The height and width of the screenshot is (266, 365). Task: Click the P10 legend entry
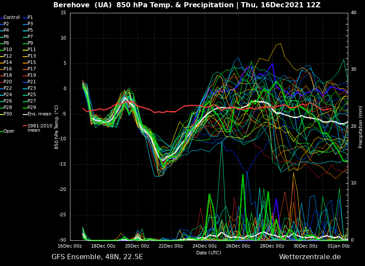pyautogui.click(x=8, y=50)
